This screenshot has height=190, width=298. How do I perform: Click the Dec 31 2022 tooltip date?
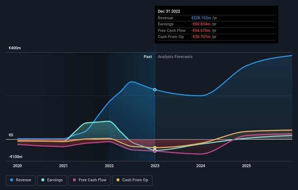[x=169, y=11]
